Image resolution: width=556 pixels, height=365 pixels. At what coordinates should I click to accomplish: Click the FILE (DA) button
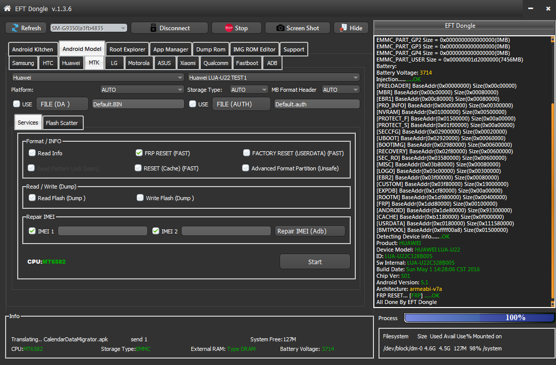[x=62, y=104]
